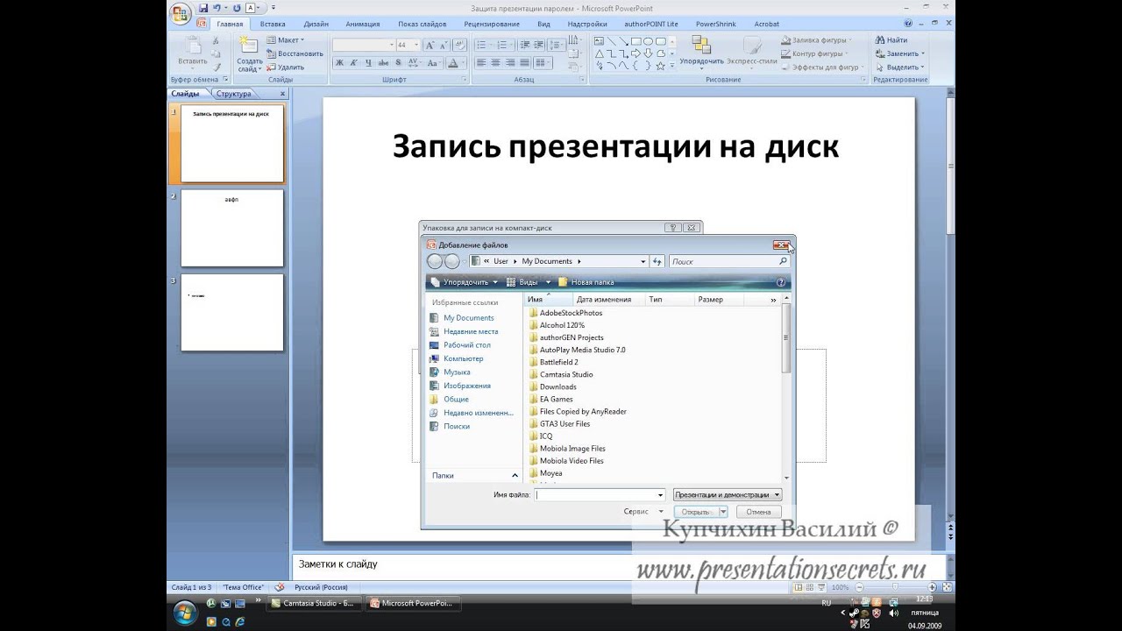Open Express styles (Экспресс-стили) gallery

point(752,52)
